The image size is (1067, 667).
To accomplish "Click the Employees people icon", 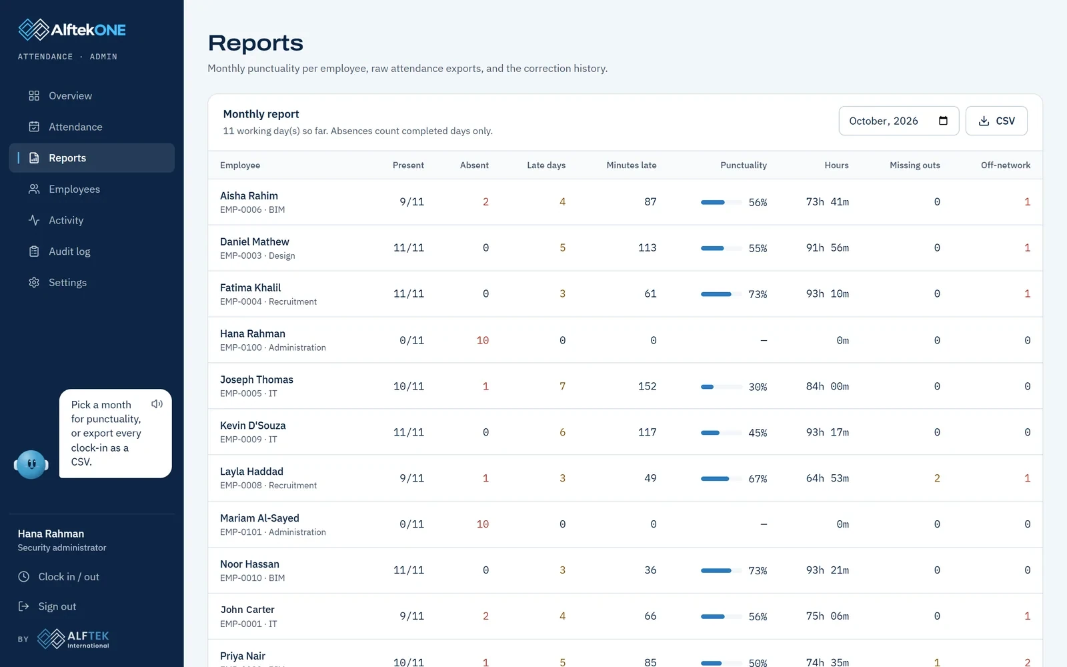I will [x=34, y=189].
